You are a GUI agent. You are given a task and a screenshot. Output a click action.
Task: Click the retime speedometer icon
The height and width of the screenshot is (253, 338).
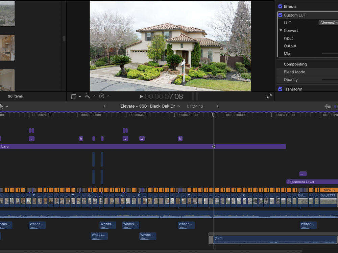point(101,96)
